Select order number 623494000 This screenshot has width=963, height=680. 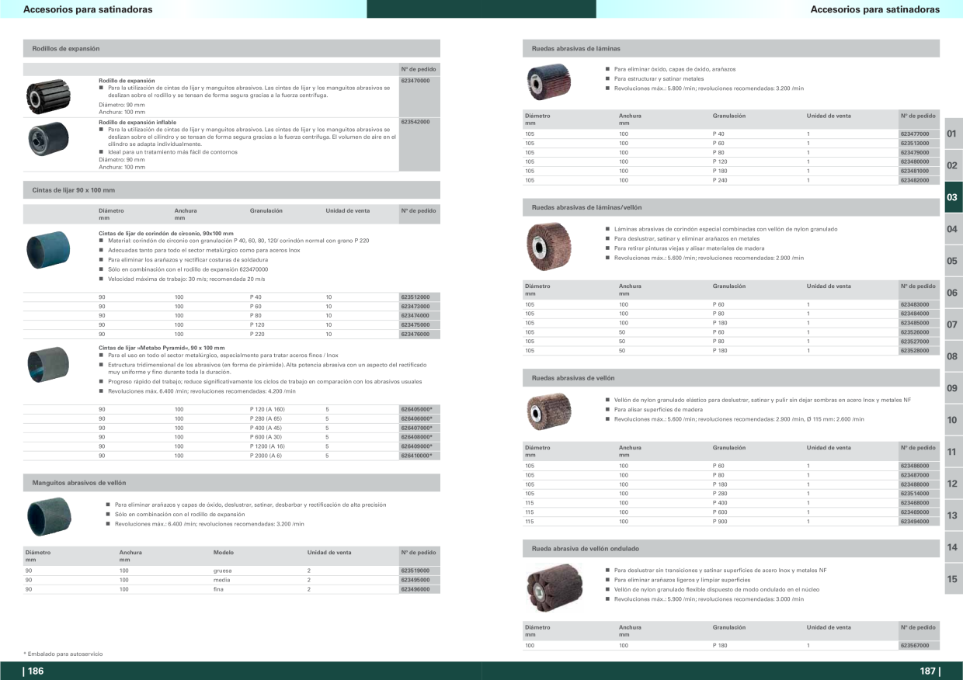click(915, 522)
